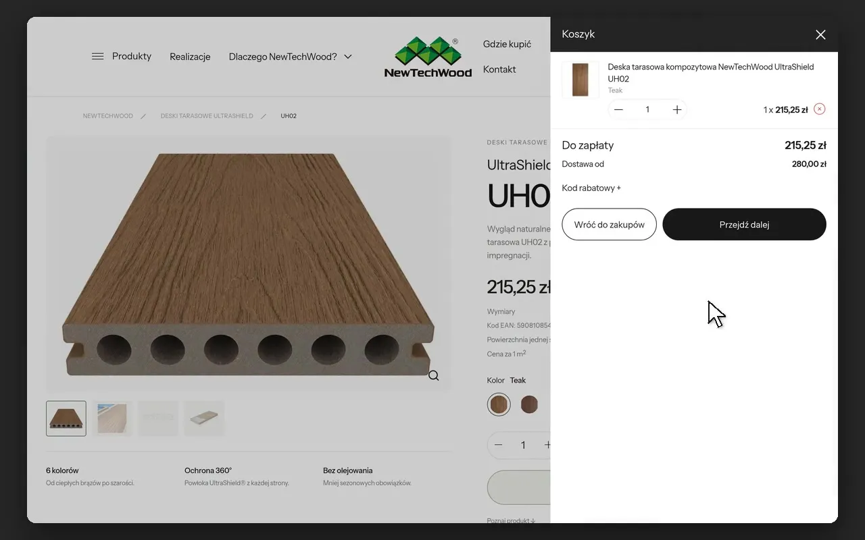Open Deska tarasowa kompozytowa product title link
The image size is (865, 540).
[711, 73]
